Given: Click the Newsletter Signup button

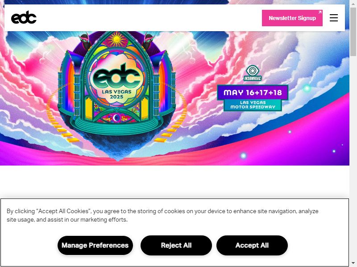Looking at the screenshot, I should (x=292, y=18).
